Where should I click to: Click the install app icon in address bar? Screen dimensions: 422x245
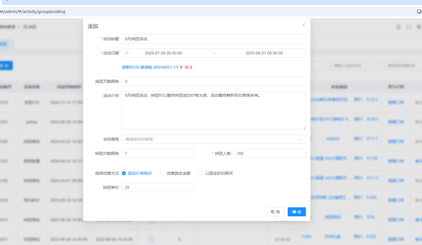coord(419,12)
